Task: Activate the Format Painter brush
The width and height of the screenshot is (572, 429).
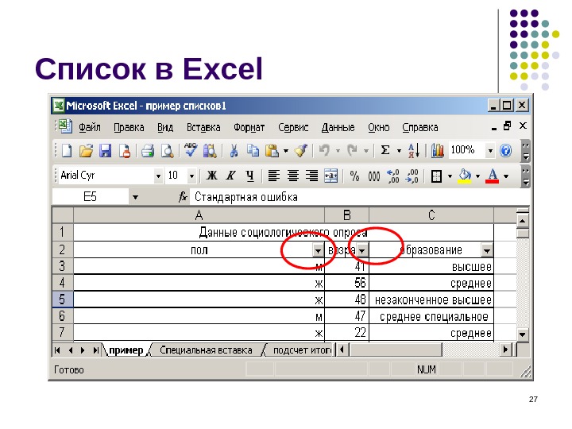Action: point(301,150)
